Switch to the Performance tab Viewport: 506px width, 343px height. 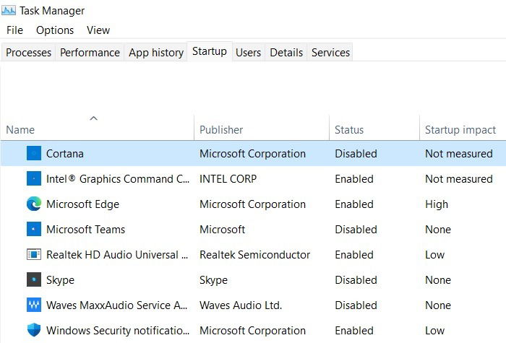point(90,52)
